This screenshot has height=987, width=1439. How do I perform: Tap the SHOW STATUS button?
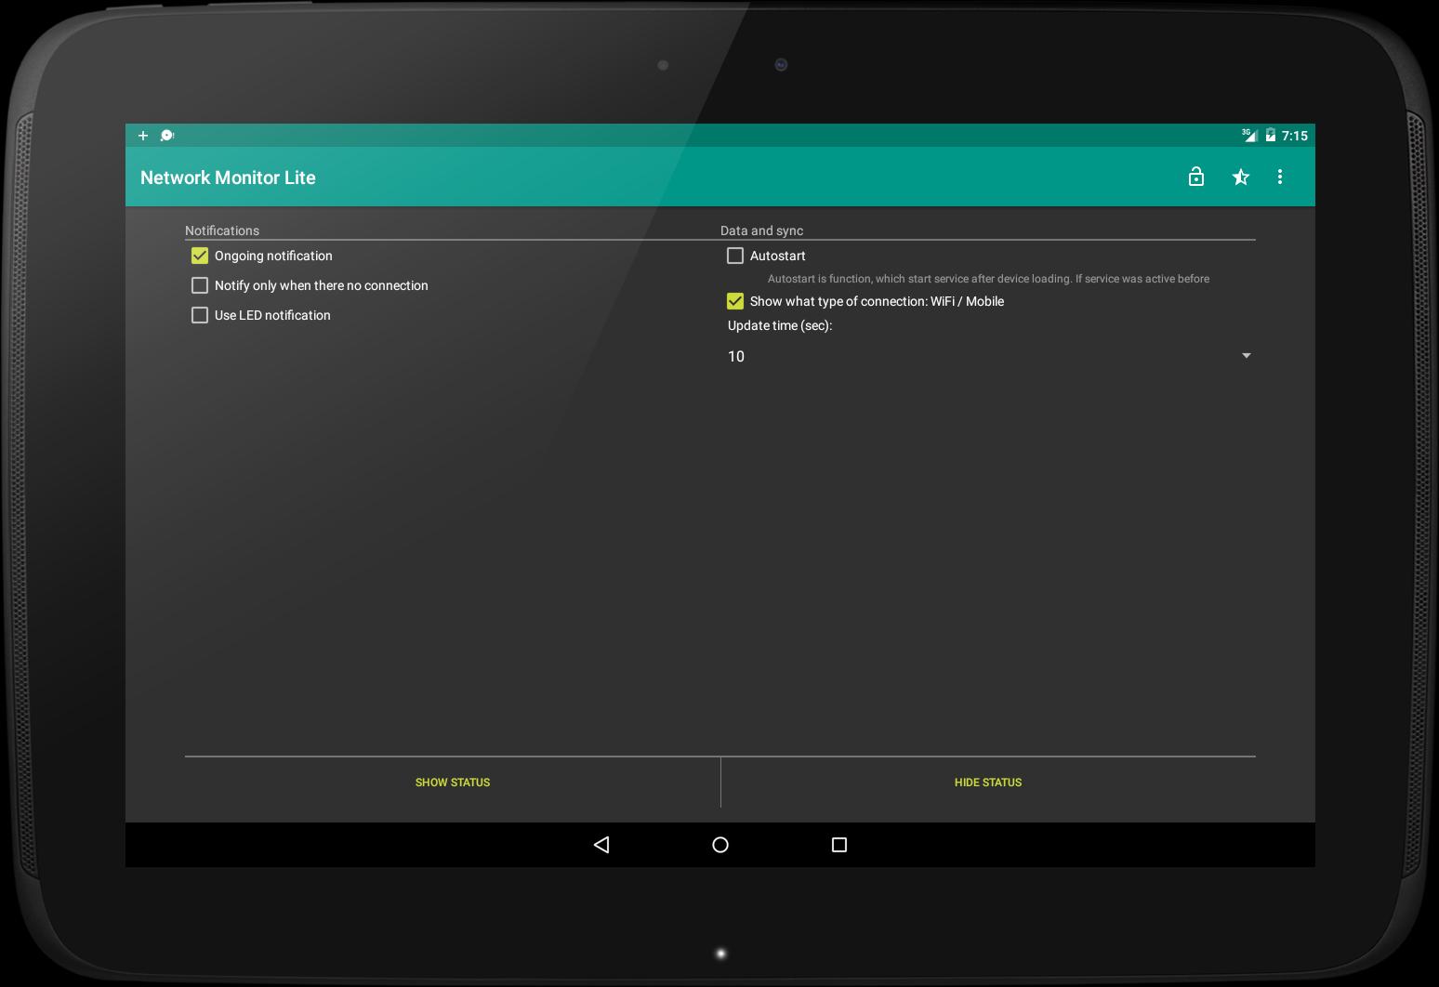(x=453, y=783)
